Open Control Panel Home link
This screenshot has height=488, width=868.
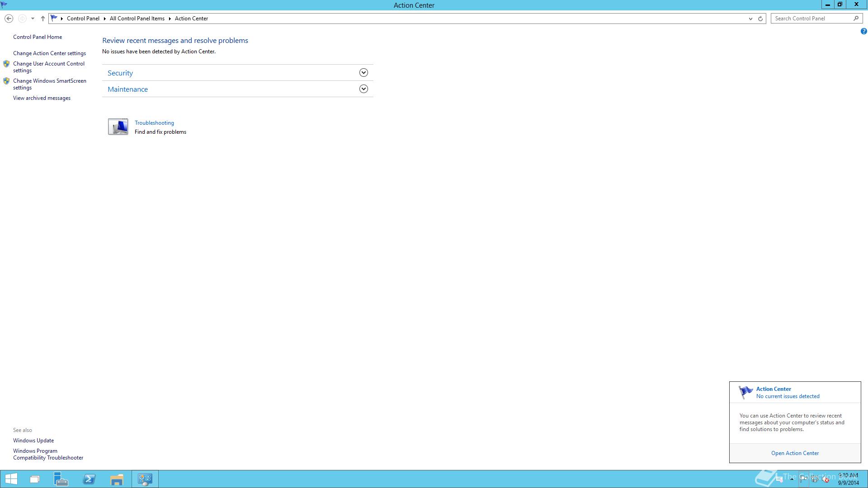click(x=38, y=37)
